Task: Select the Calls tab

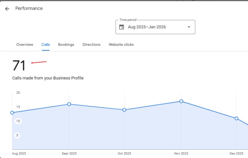Action: [46, 45]
